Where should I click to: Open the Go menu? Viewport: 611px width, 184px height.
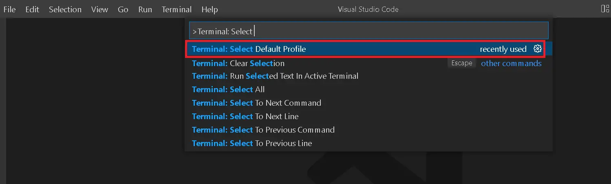(x=123, y=9)
